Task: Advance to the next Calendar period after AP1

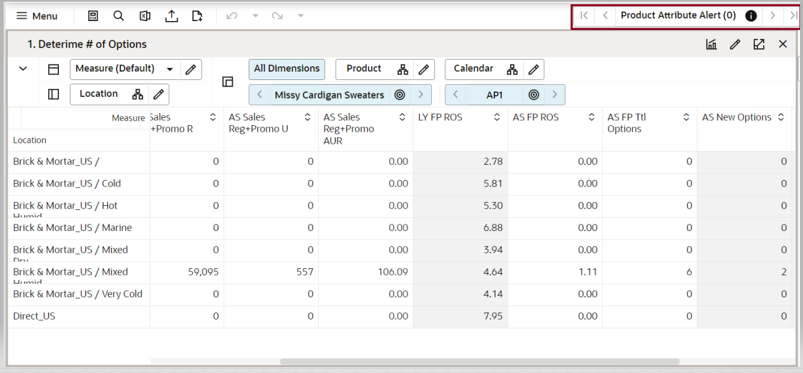Action: pyautogui.click(x=555, y=94)
